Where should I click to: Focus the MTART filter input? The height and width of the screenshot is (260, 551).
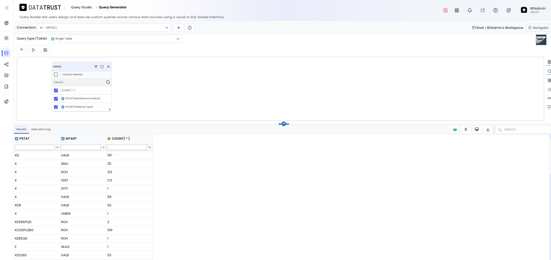[x=81, y=147]
